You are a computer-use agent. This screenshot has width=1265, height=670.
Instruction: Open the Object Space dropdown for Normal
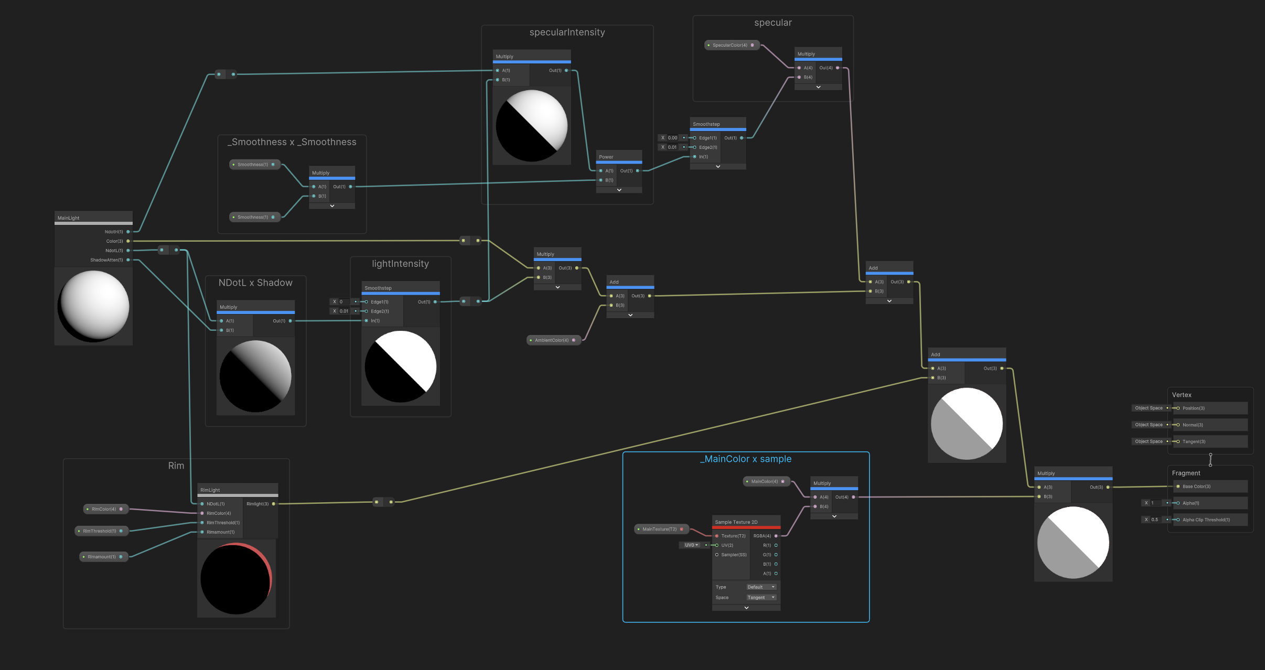coord(1149,425)
